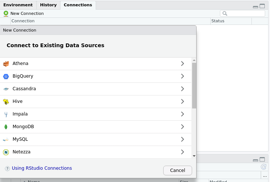Viewport: 270px width, 182px height.
Task: Expand the MySQL connection chevron
Action: tap(182, 139)
